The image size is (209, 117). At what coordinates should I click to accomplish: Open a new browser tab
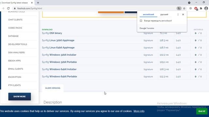(x=38, y=3)
